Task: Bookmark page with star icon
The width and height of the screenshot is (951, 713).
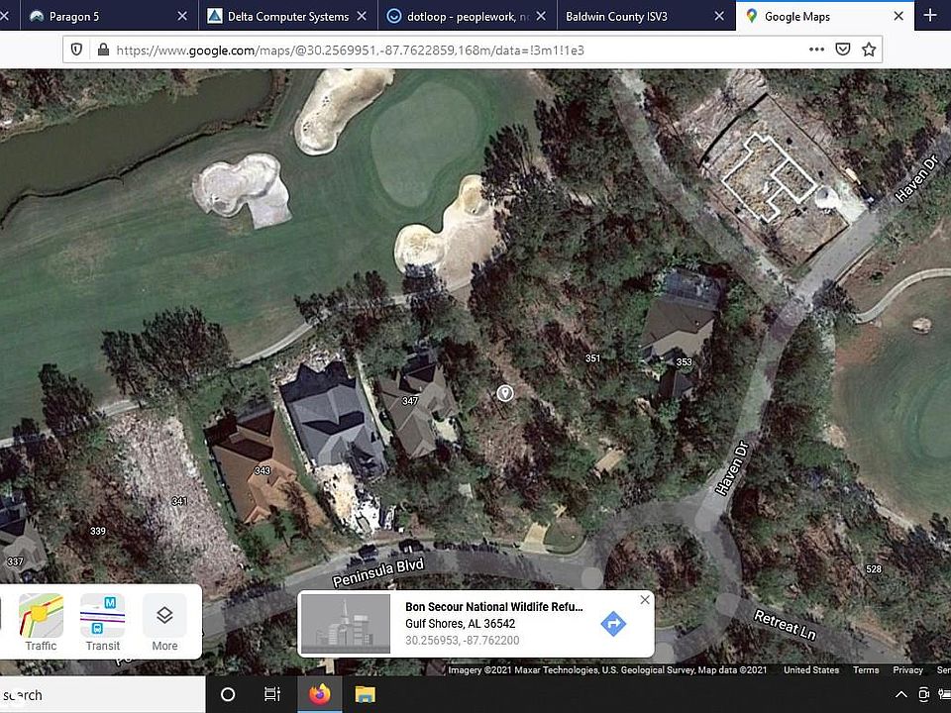Action: click(x=869, y=50)
